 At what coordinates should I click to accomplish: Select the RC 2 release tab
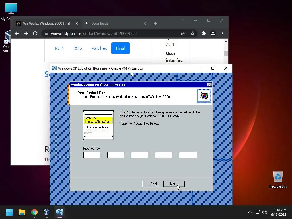tap(78, 48)
